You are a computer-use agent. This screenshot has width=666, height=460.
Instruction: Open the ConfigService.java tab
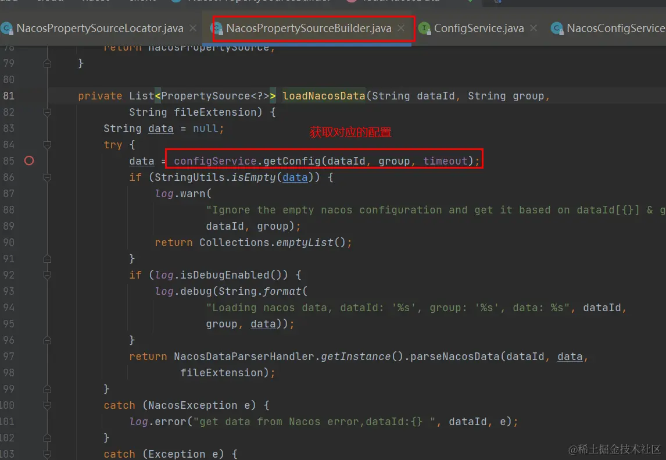point(479,28)
